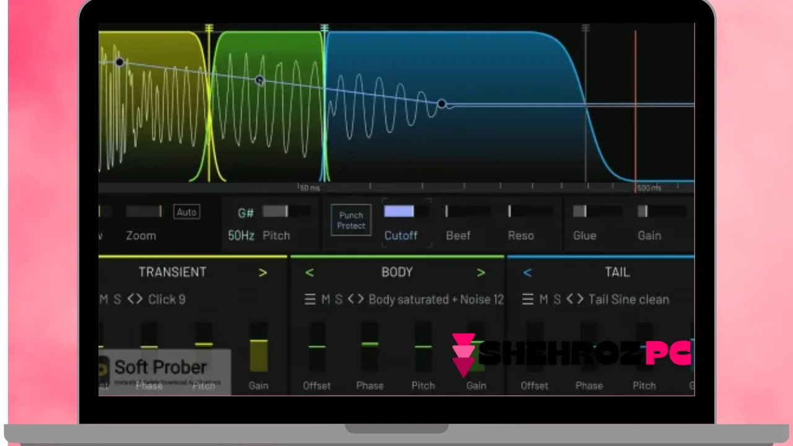Screen dimensions: 793x446
Task: Solo the Body layer with S
Action: tap(339, 300)
